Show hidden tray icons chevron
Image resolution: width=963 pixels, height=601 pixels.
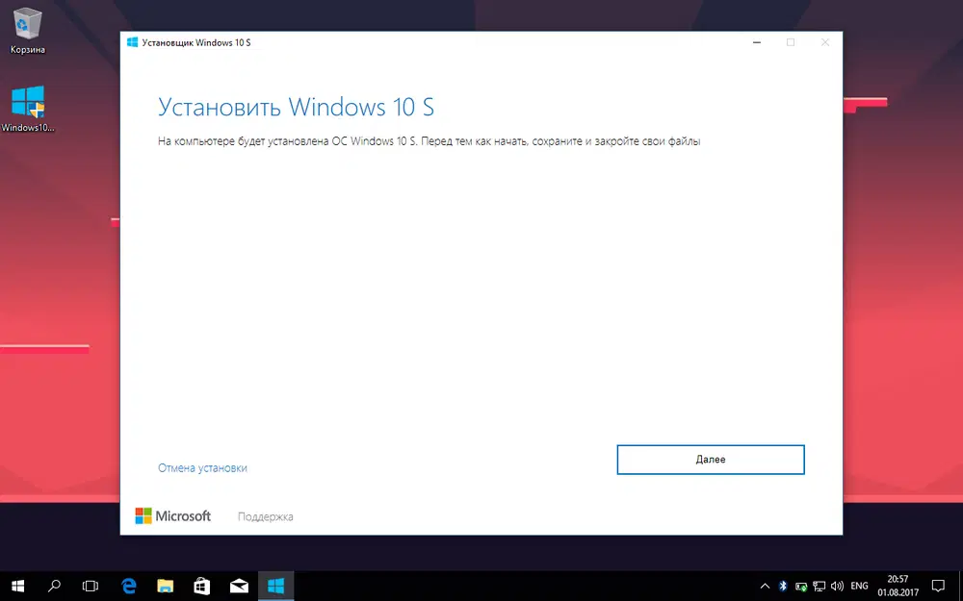coord(765,587)
